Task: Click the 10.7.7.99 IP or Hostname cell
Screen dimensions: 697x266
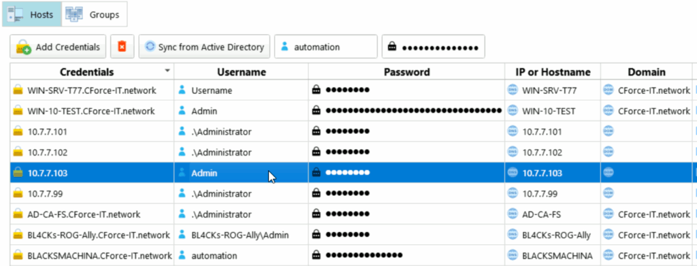Action: tap(553, 194)
